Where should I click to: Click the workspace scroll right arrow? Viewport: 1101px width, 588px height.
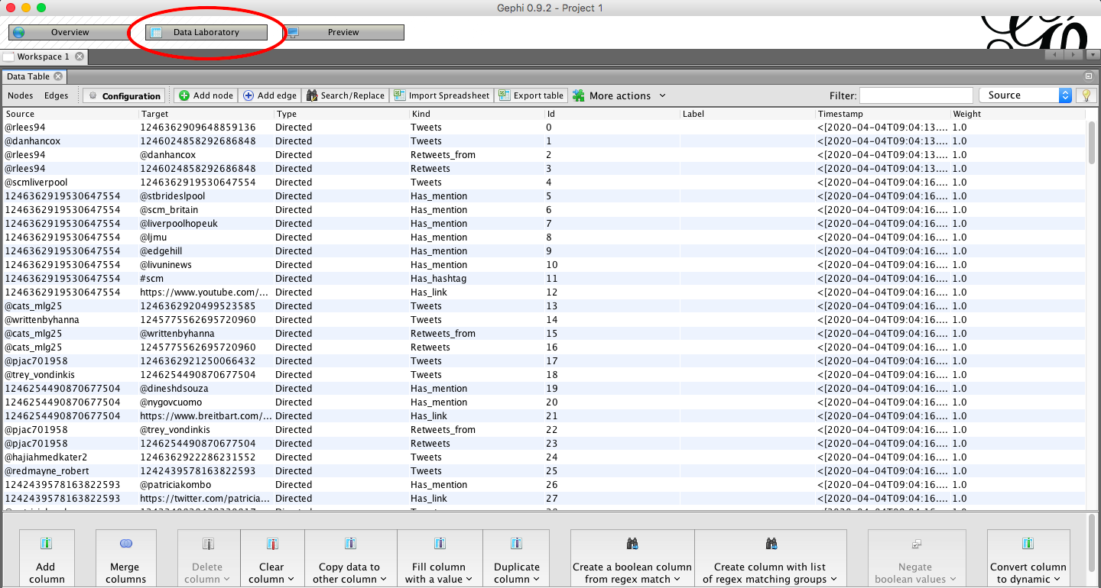coord(1073,55)
